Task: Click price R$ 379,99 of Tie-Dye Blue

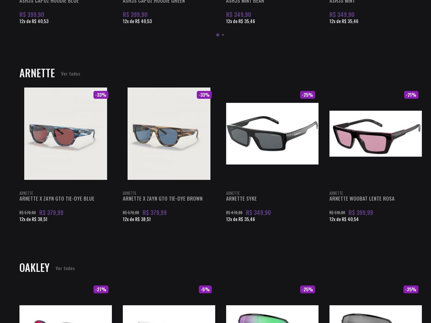Action: 51,212
